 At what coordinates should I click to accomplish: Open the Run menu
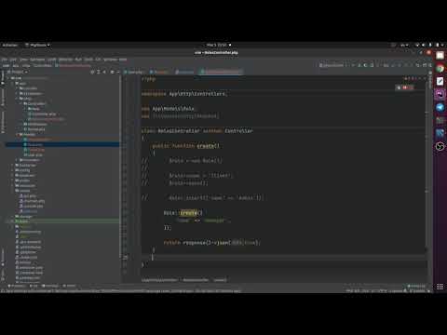point(78,60)
